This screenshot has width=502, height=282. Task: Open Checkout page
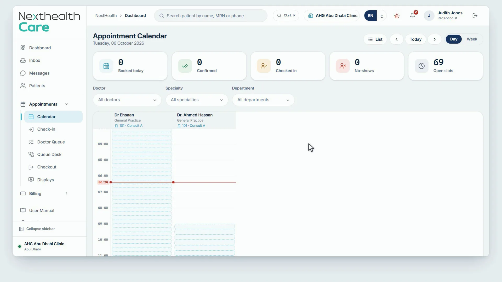[x=53, y=167]
